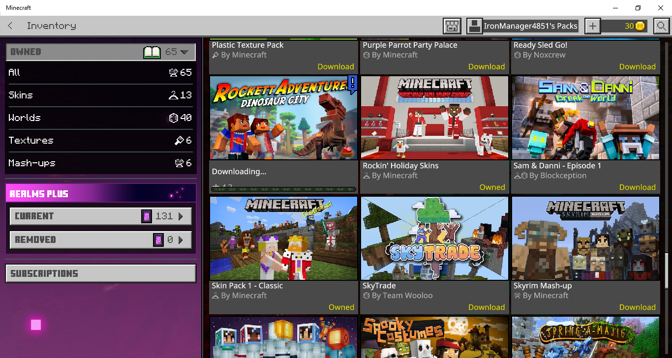Click the world icon beside By Team Wooloo
Viewport: 672px width, 358px height.
pos(366,296)
